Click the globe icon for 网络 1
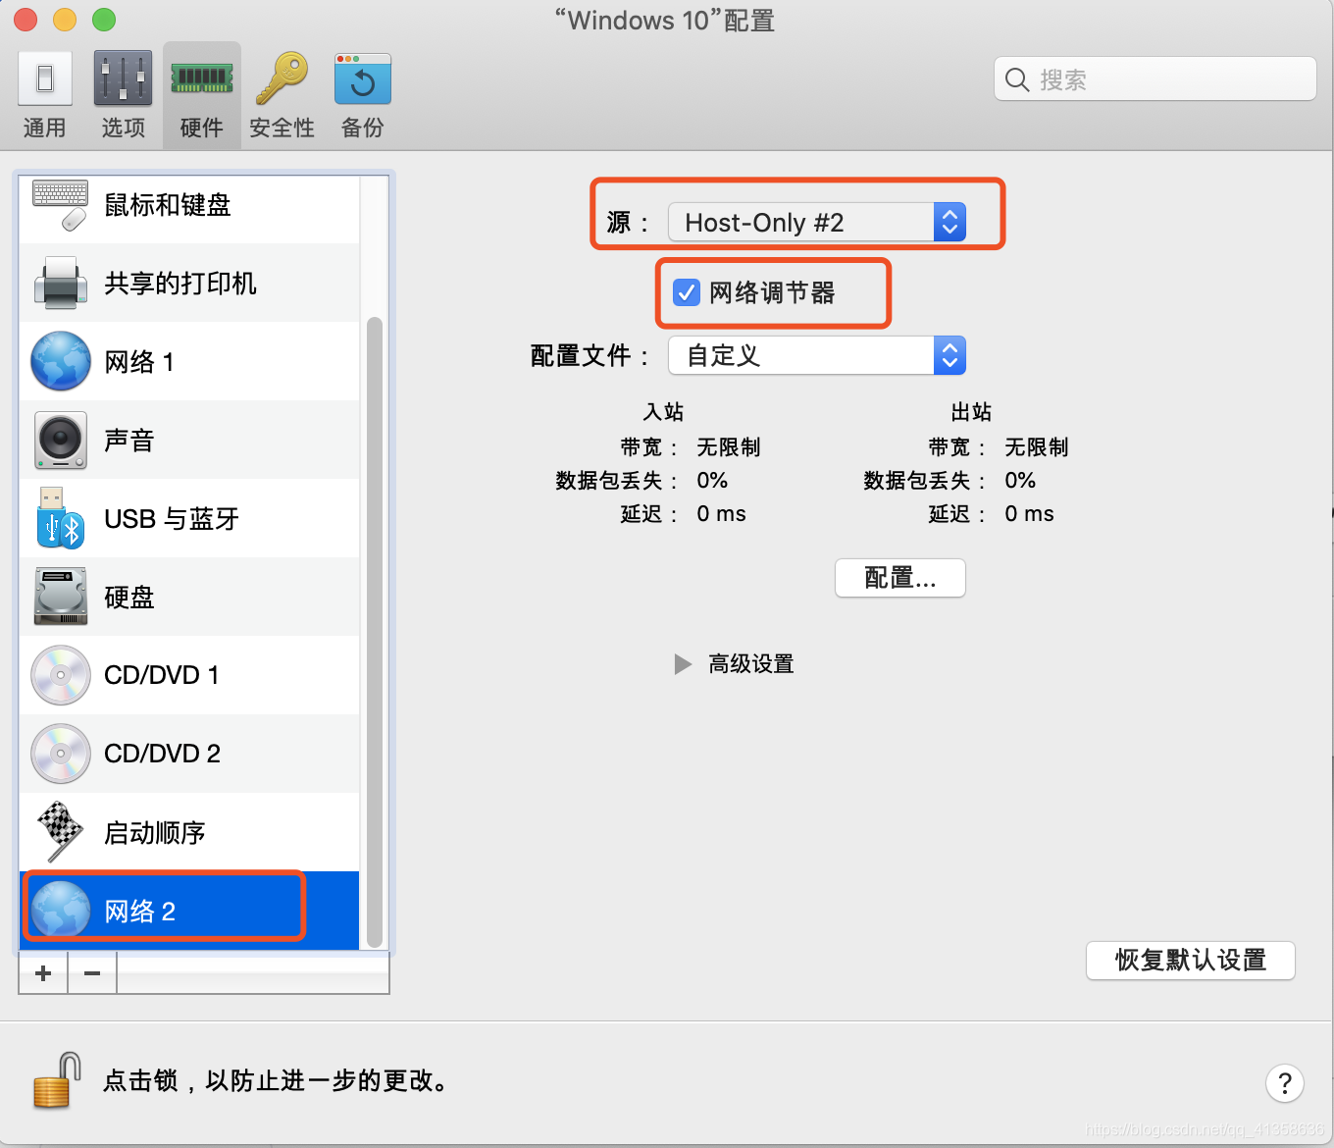The height and width of the screenshot is (1148, 1334). tap(61, 361)
